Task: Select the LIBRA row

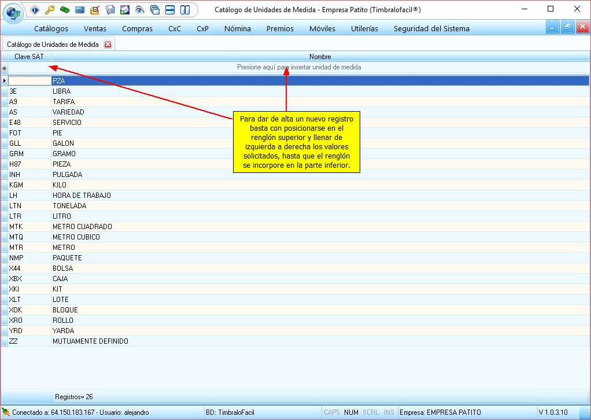Action: tap(295, 91)
